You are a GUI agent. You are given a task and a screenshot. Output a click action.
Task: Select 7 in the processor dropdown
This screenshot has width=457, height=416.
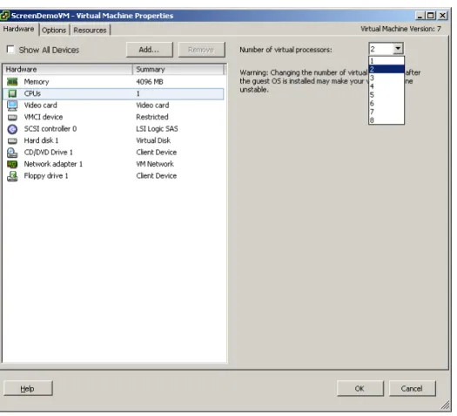point(386,112)
